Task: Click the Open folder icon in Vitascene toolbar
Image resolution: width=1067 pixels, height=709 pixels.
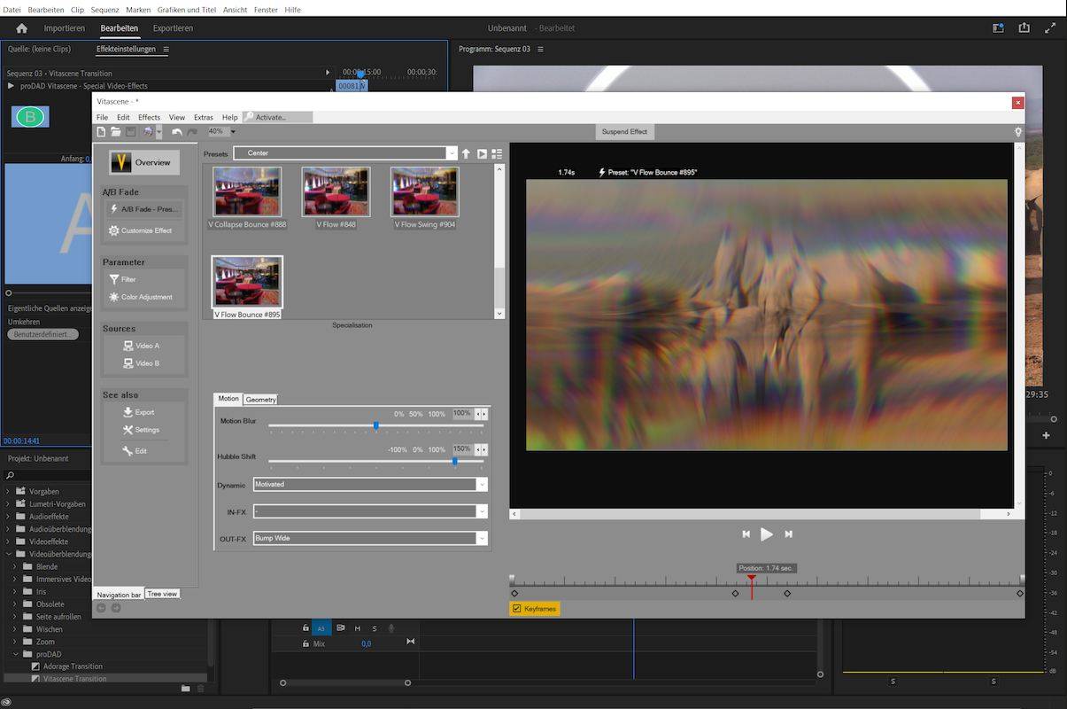Action: pos(116,132)
